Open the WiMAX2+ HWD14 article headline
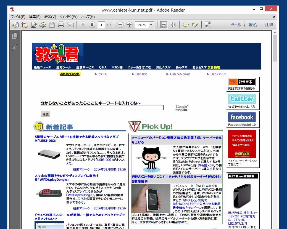 (x=177, y=179)
